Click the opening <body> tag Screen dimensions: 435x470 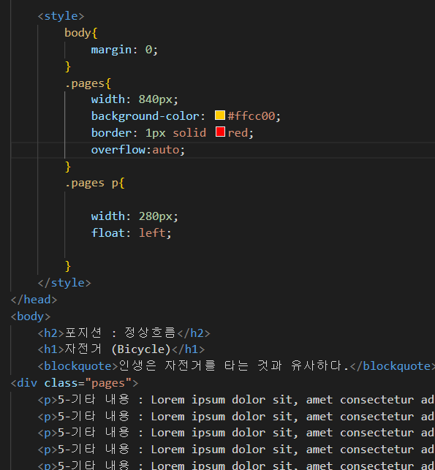pyautogui.click(x=31, y=317)
